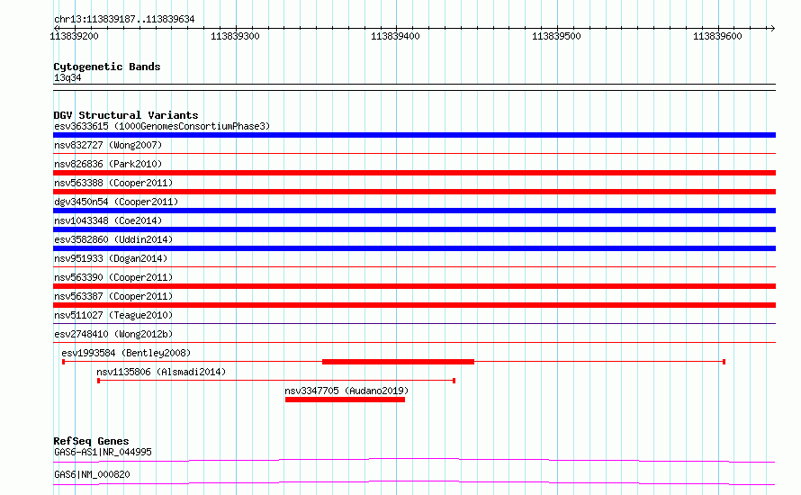
Task: Click the nsv563390 (Cooper2011) label
Action: [x=113, y=277]
